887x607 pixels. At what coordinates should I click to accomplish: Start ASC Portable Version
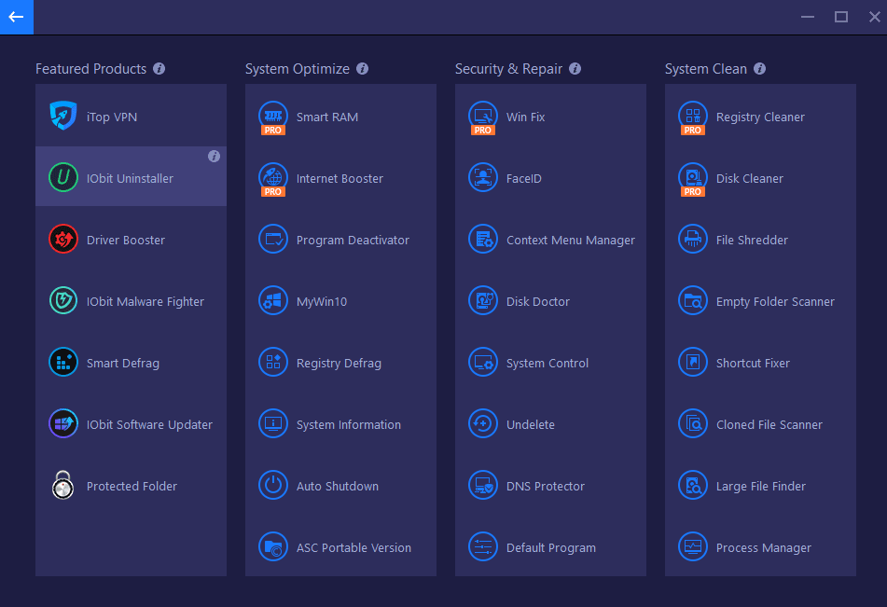(353, 547)
